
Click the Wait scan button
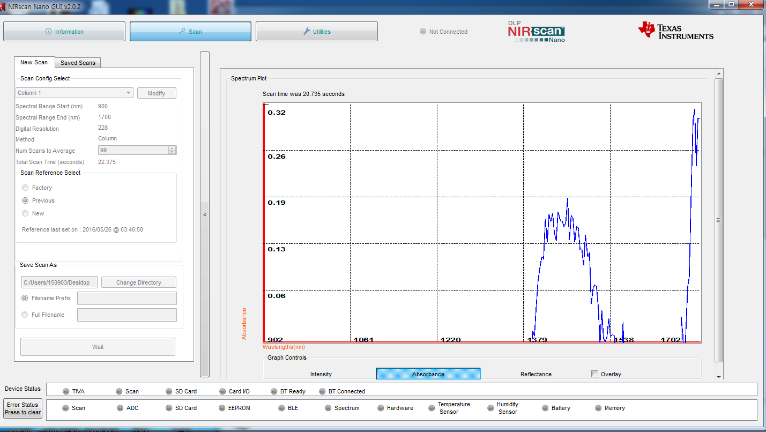pos(98,347)
